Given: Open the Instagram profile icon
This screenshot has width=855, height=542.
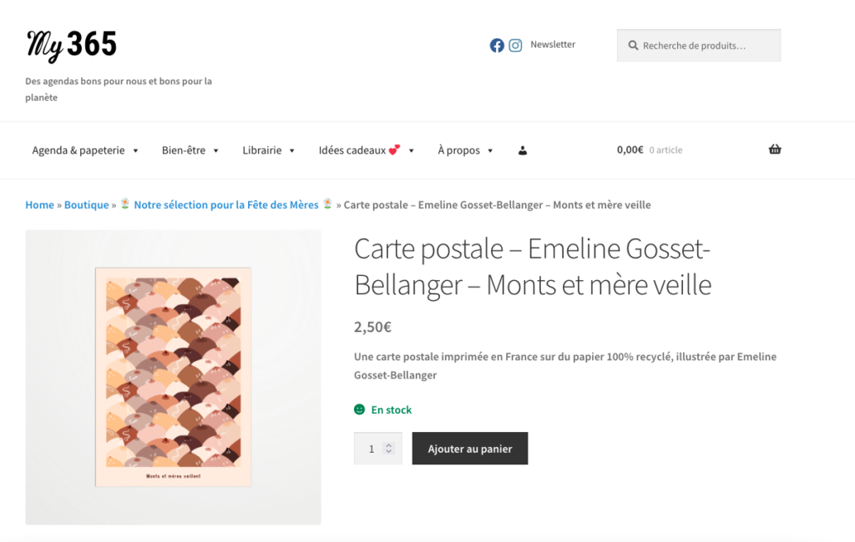Looking at the screenshot, I should (516, 46).
